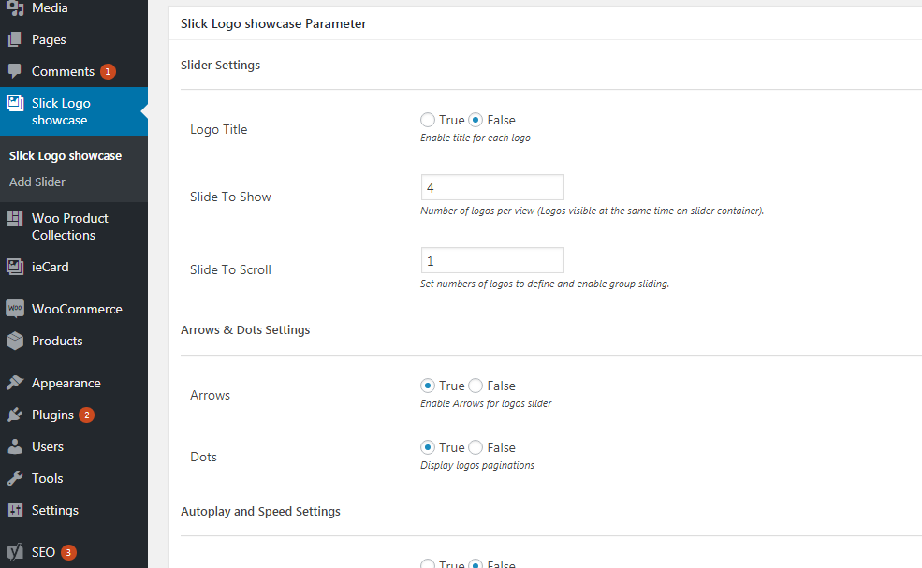The image size is (922, 568).
Task: Click the Woo Product Collections icon
Action: pyautogui.click(x=15, y=219)
